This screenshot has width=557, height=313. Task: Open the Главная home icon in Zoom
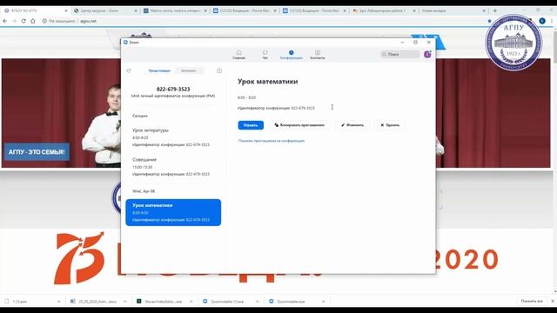point(238,54)
